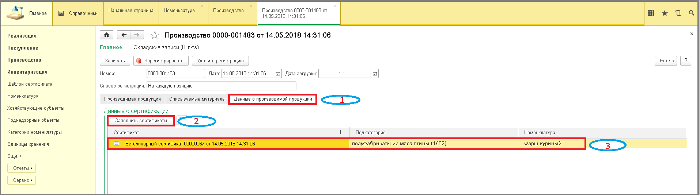700x195 pixels.
Task: Click the Справочники section icon
Action: (x=61, y=13)
